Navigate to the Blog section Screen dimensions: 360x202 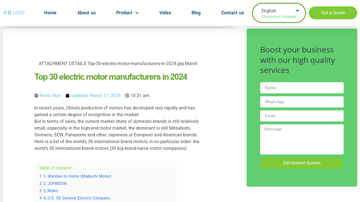pyautogui.click(x=196, y=13)
